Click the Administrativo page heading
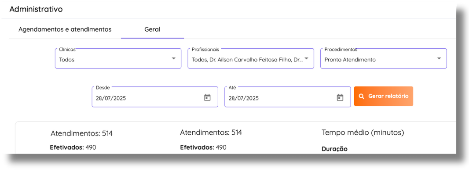469x172 pixels. tap(36, 9)
